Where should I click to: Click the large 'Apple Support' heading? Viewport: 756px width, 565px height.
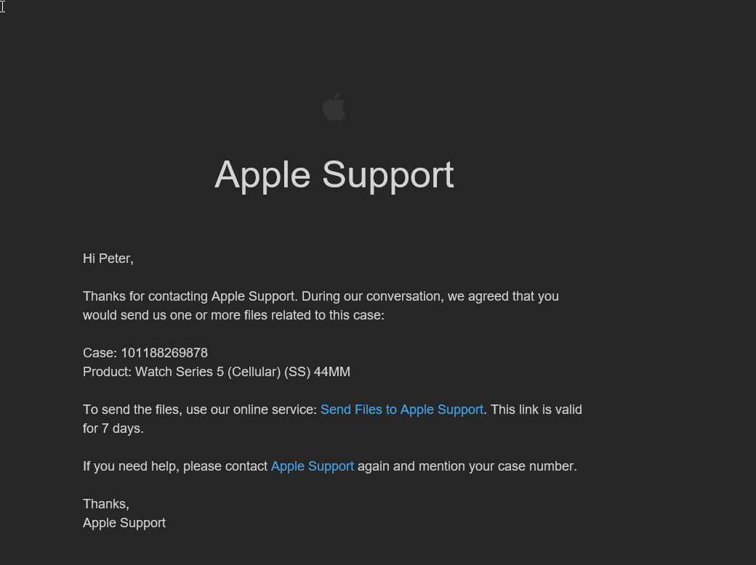334,176
